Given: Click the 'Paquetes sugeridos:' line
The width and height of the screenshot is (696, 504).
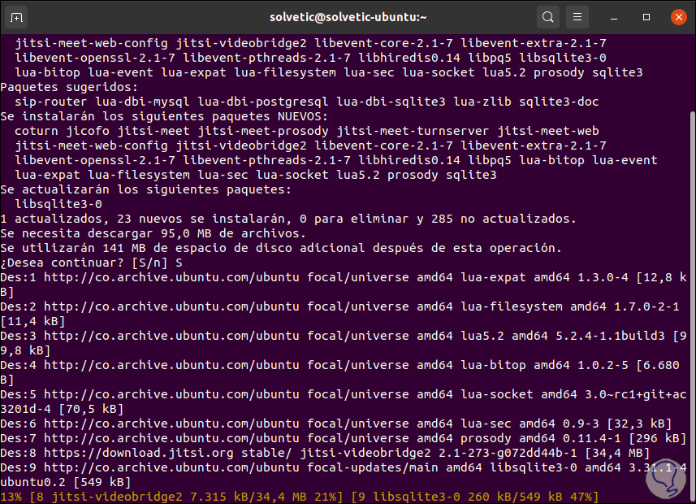Looking at the screenshot, I should click(x=69, y=87).
